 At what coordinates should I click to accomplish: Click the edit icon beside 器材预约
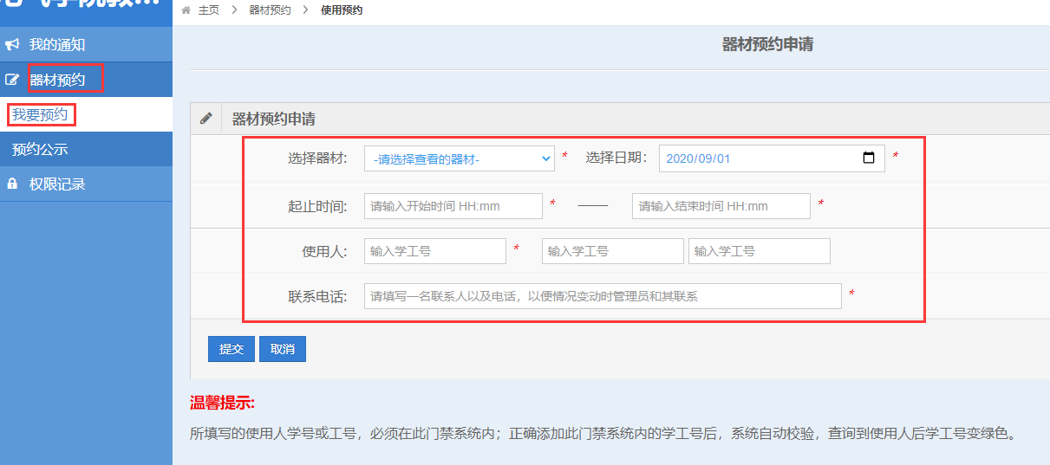(x=12, y=80)
